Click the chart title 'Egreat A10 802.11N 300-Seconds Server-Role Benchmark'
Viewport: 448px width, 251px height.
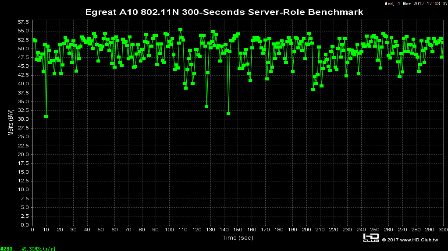click(x=224, y=12)
